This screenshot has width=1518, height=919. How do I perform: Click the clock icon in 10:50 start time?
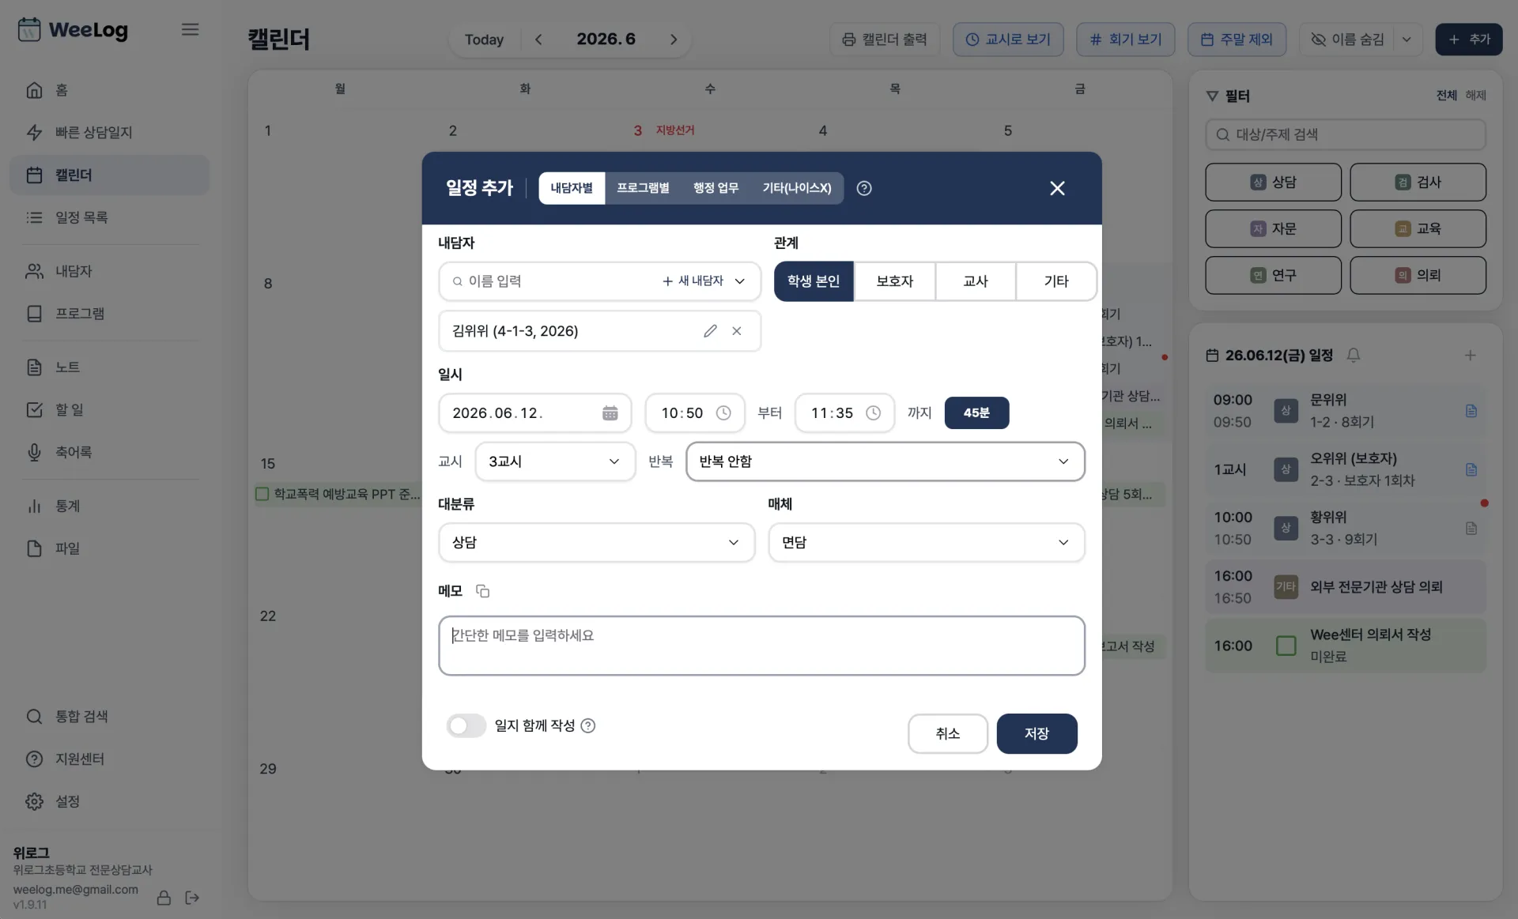[x=723, y=413]
